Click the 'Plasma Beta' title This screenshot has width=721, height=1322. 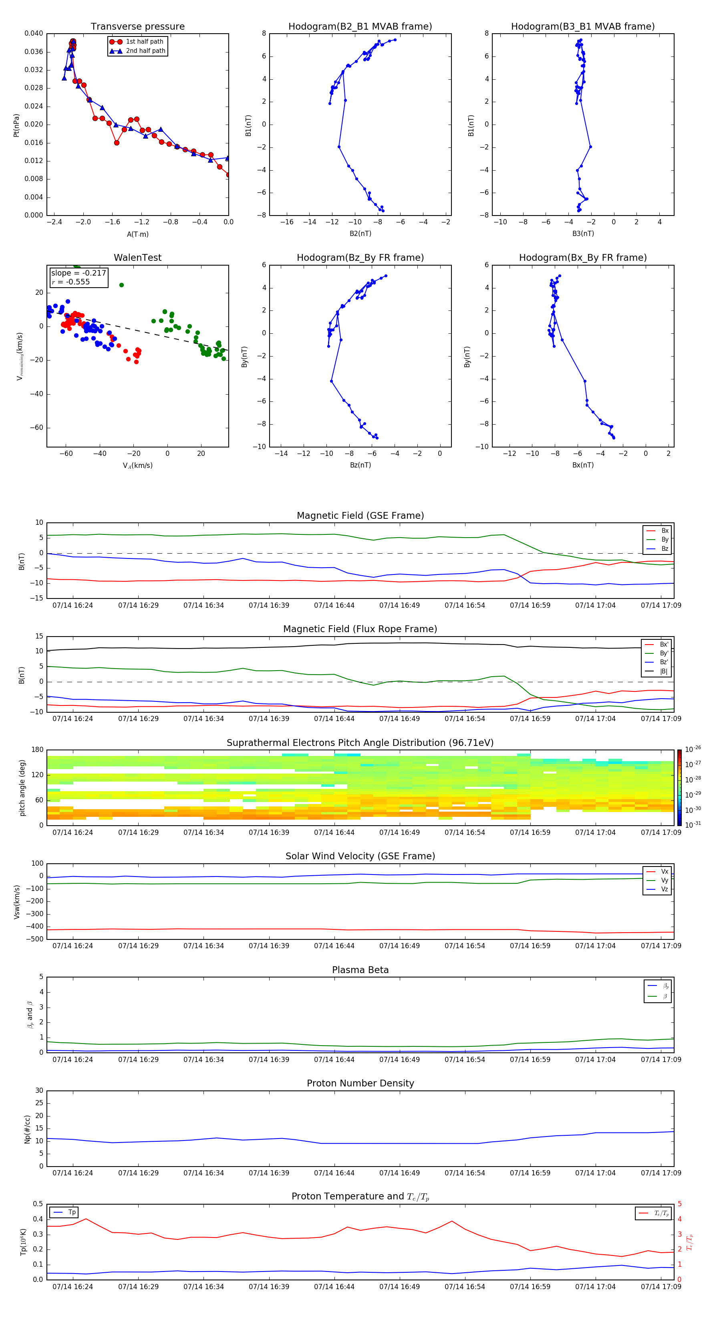tap(360, 970)
